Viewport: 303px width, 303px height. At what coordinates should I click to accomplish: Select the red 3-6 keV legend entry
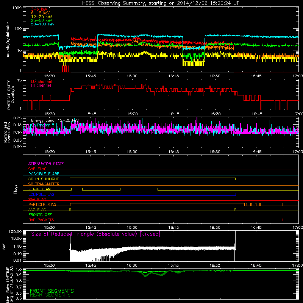coord(39,9)
